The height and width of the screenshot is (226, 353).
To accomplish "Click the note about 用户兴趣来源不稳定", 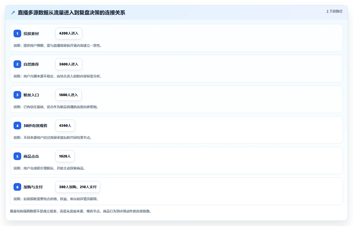I will point(58,76).
